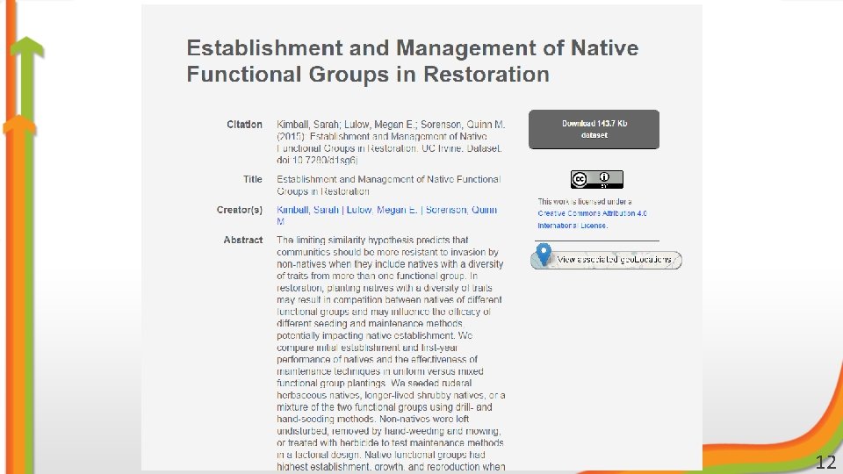
Task: Open creator link Kimball, Sarah
Action: (307, 210)
